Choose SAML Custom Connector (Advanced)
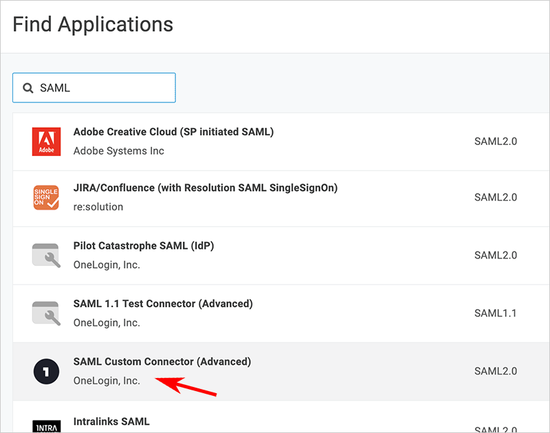This screenshot has width=550, height=433. [162, 362]
